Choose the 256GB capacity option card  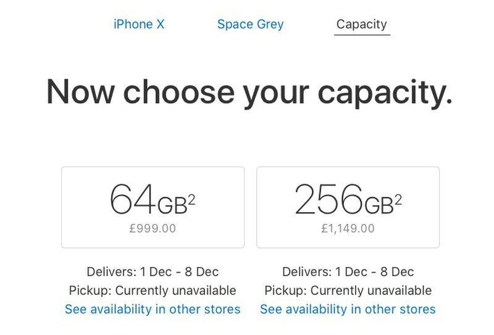coord(348,207)
